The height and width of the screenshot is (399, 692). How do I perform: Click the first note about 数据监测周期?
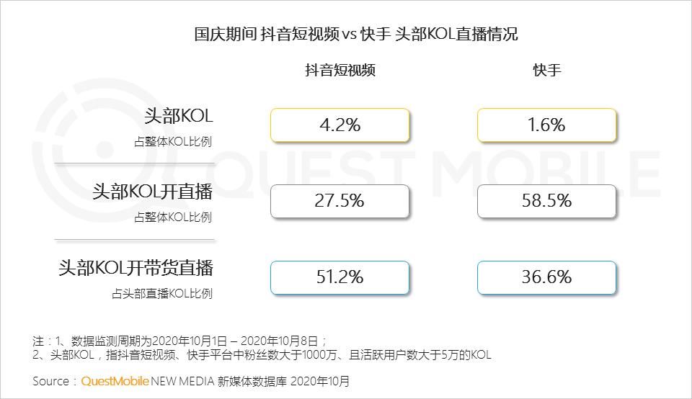(x=180, y=341)
